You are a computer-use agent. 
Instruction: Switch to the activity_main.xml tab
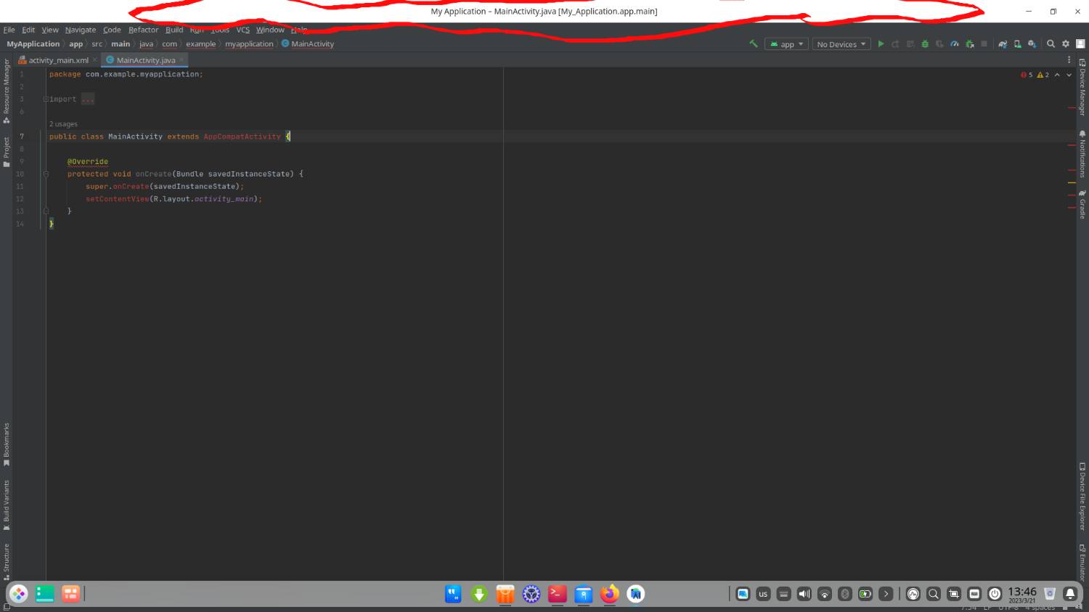coord(58,60)
